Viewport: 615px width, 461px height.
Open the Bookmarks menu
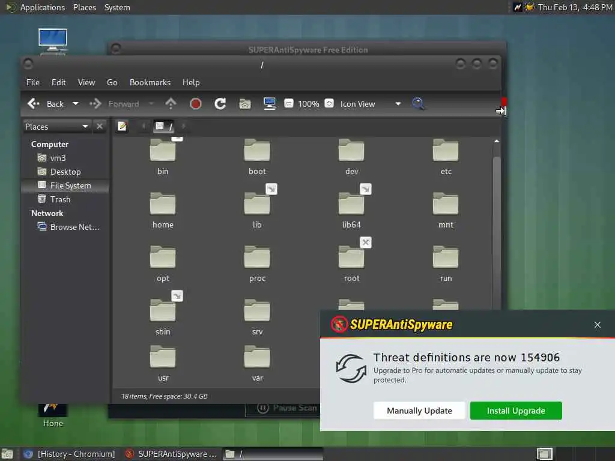(x=150, y=82)
